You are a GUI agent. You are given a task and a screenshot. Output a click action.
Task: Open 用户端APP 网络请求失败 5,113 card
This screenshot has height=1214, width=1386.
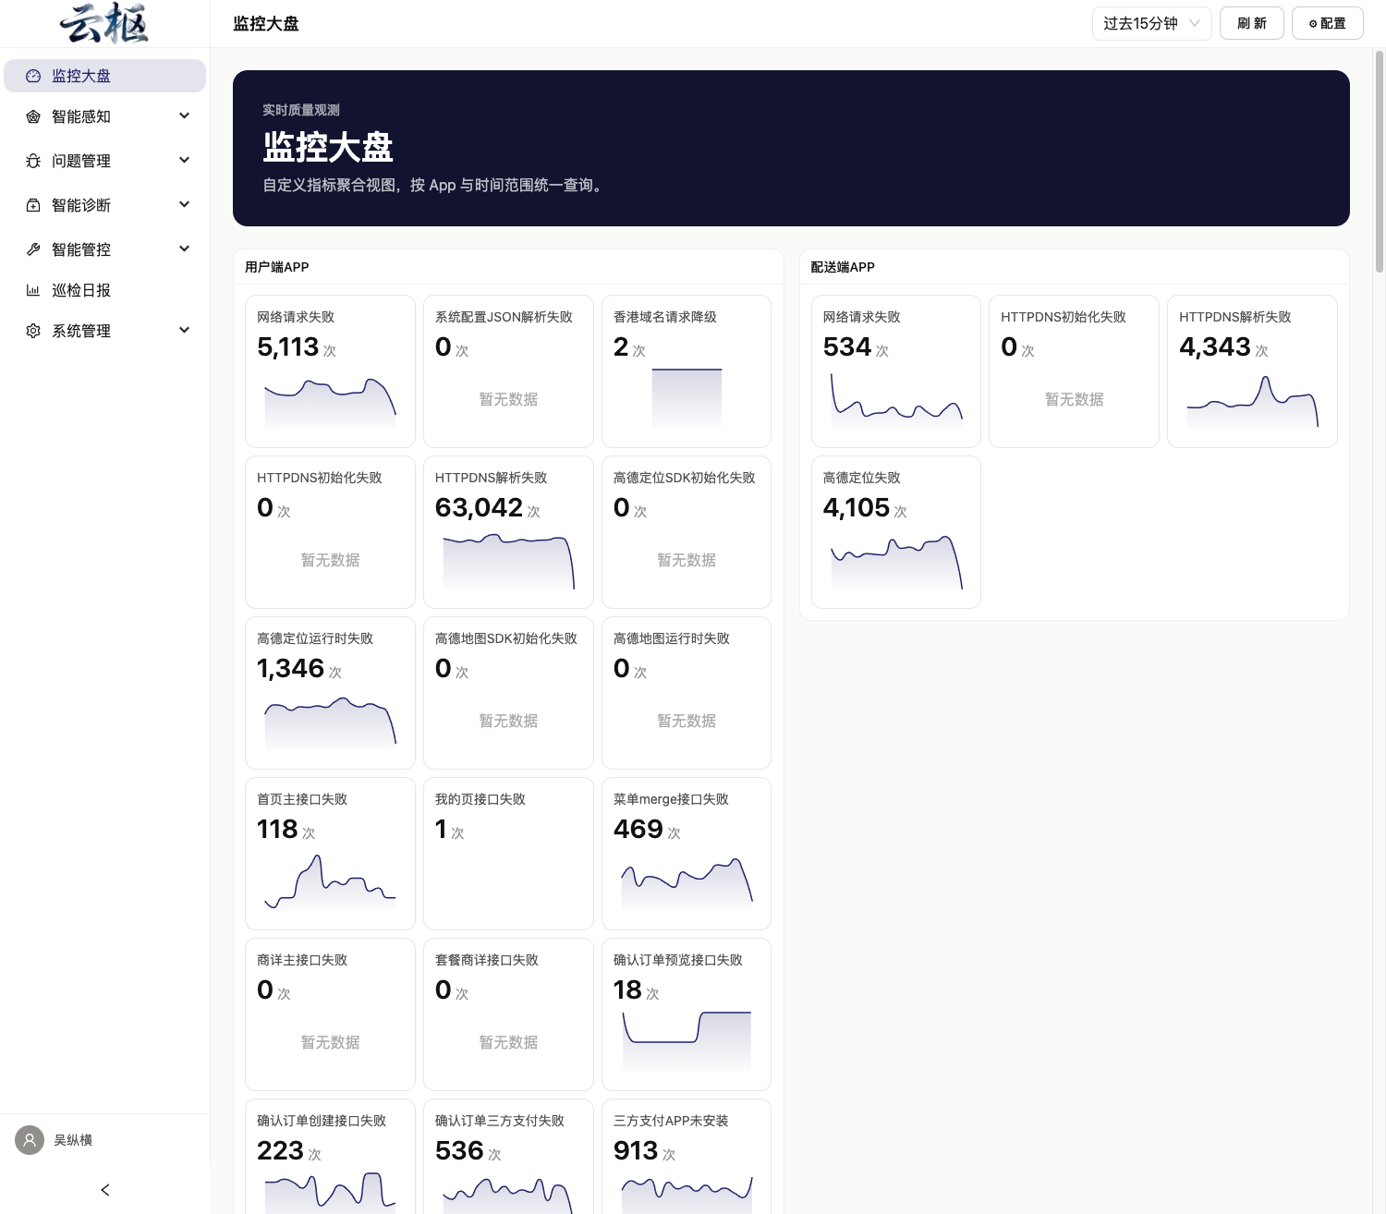(330, 371)
